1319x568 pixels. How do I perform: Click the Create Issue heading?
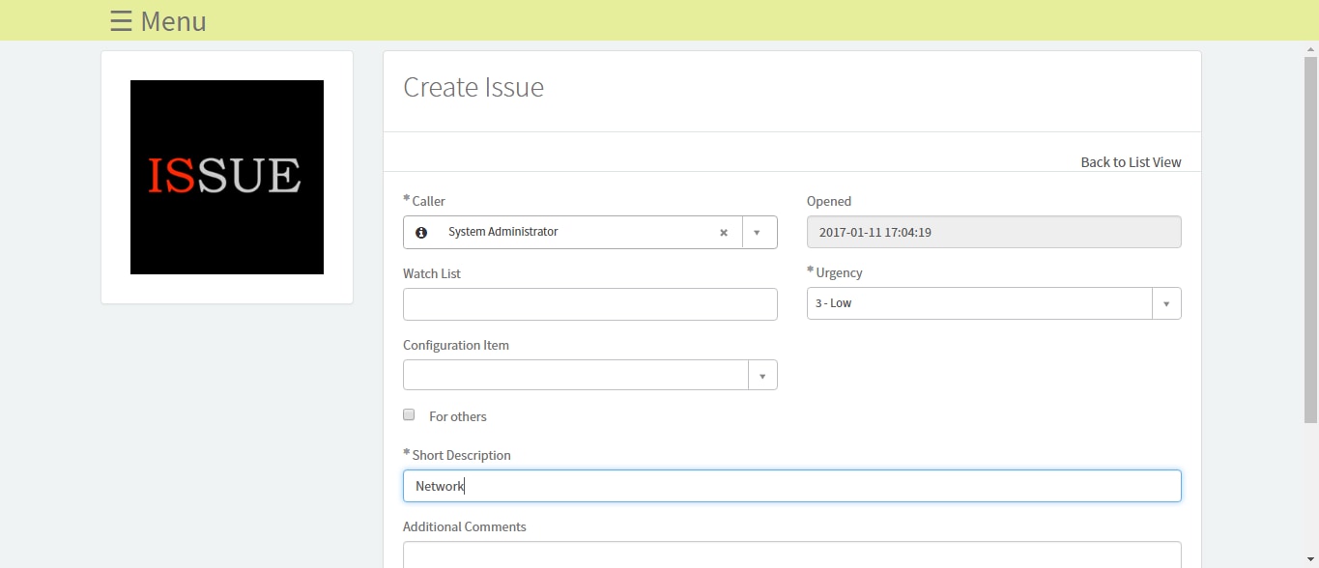[x=473, y=87]
